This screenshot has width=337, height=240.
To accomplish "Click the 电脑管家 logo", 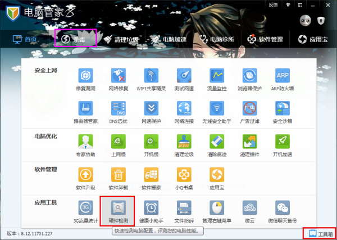I will click(x=40, y=13).
